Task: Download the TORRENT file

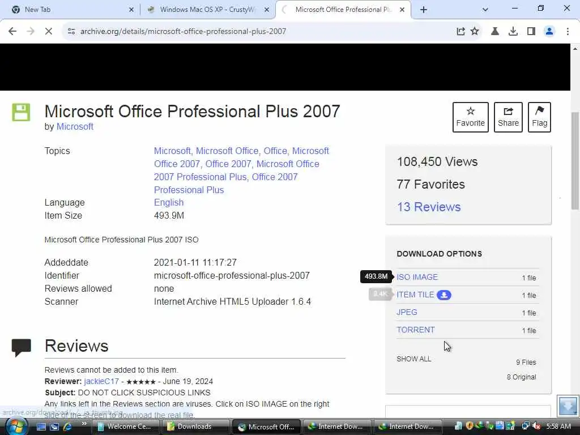Action: 416,330
